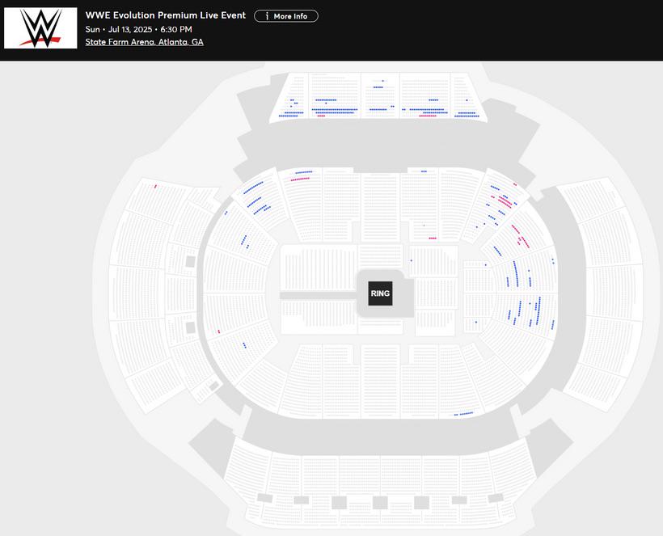
Task: Choose the right pink seat row in the top detached section
Action: 427,116
